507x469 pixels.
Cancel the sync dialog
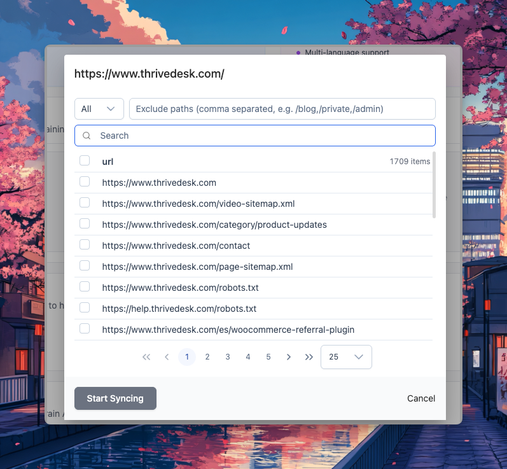click(x=421, y=398)
